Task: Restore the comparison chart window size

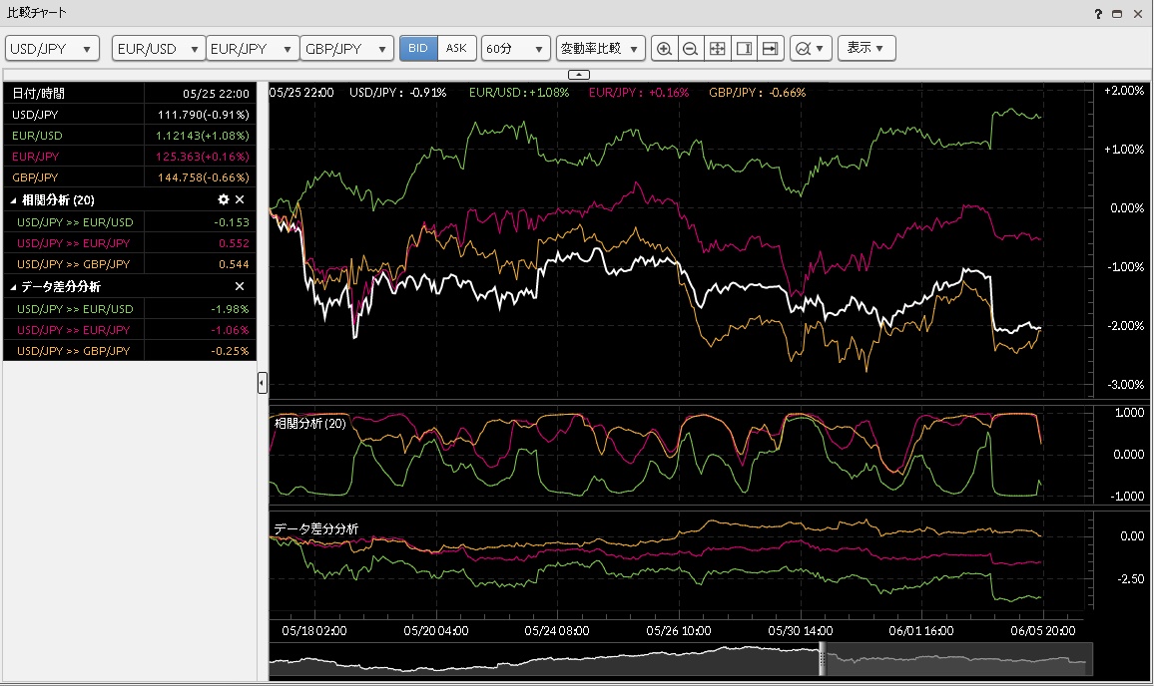Action: click(x=1117, y=14)
